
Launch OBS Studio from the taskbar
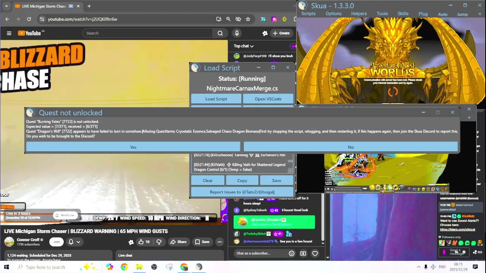click(154, 267)
